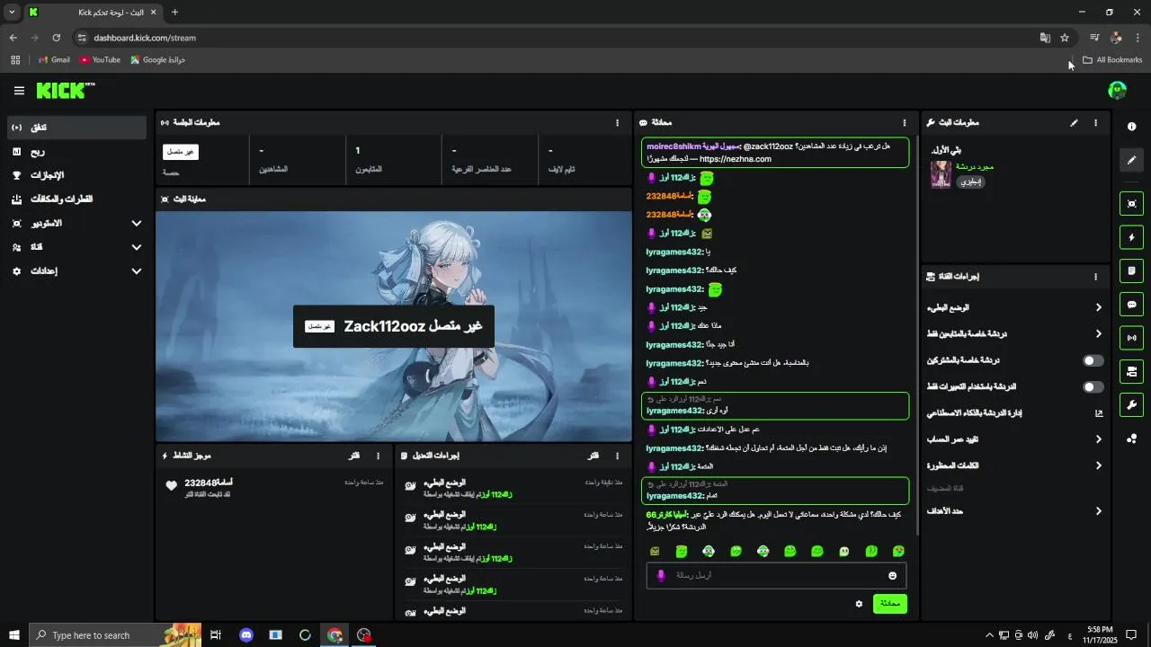Open kebab menu of إجراءات التعديل panel
Viewport: 1151px width, 647px height.
pos(617,456)
